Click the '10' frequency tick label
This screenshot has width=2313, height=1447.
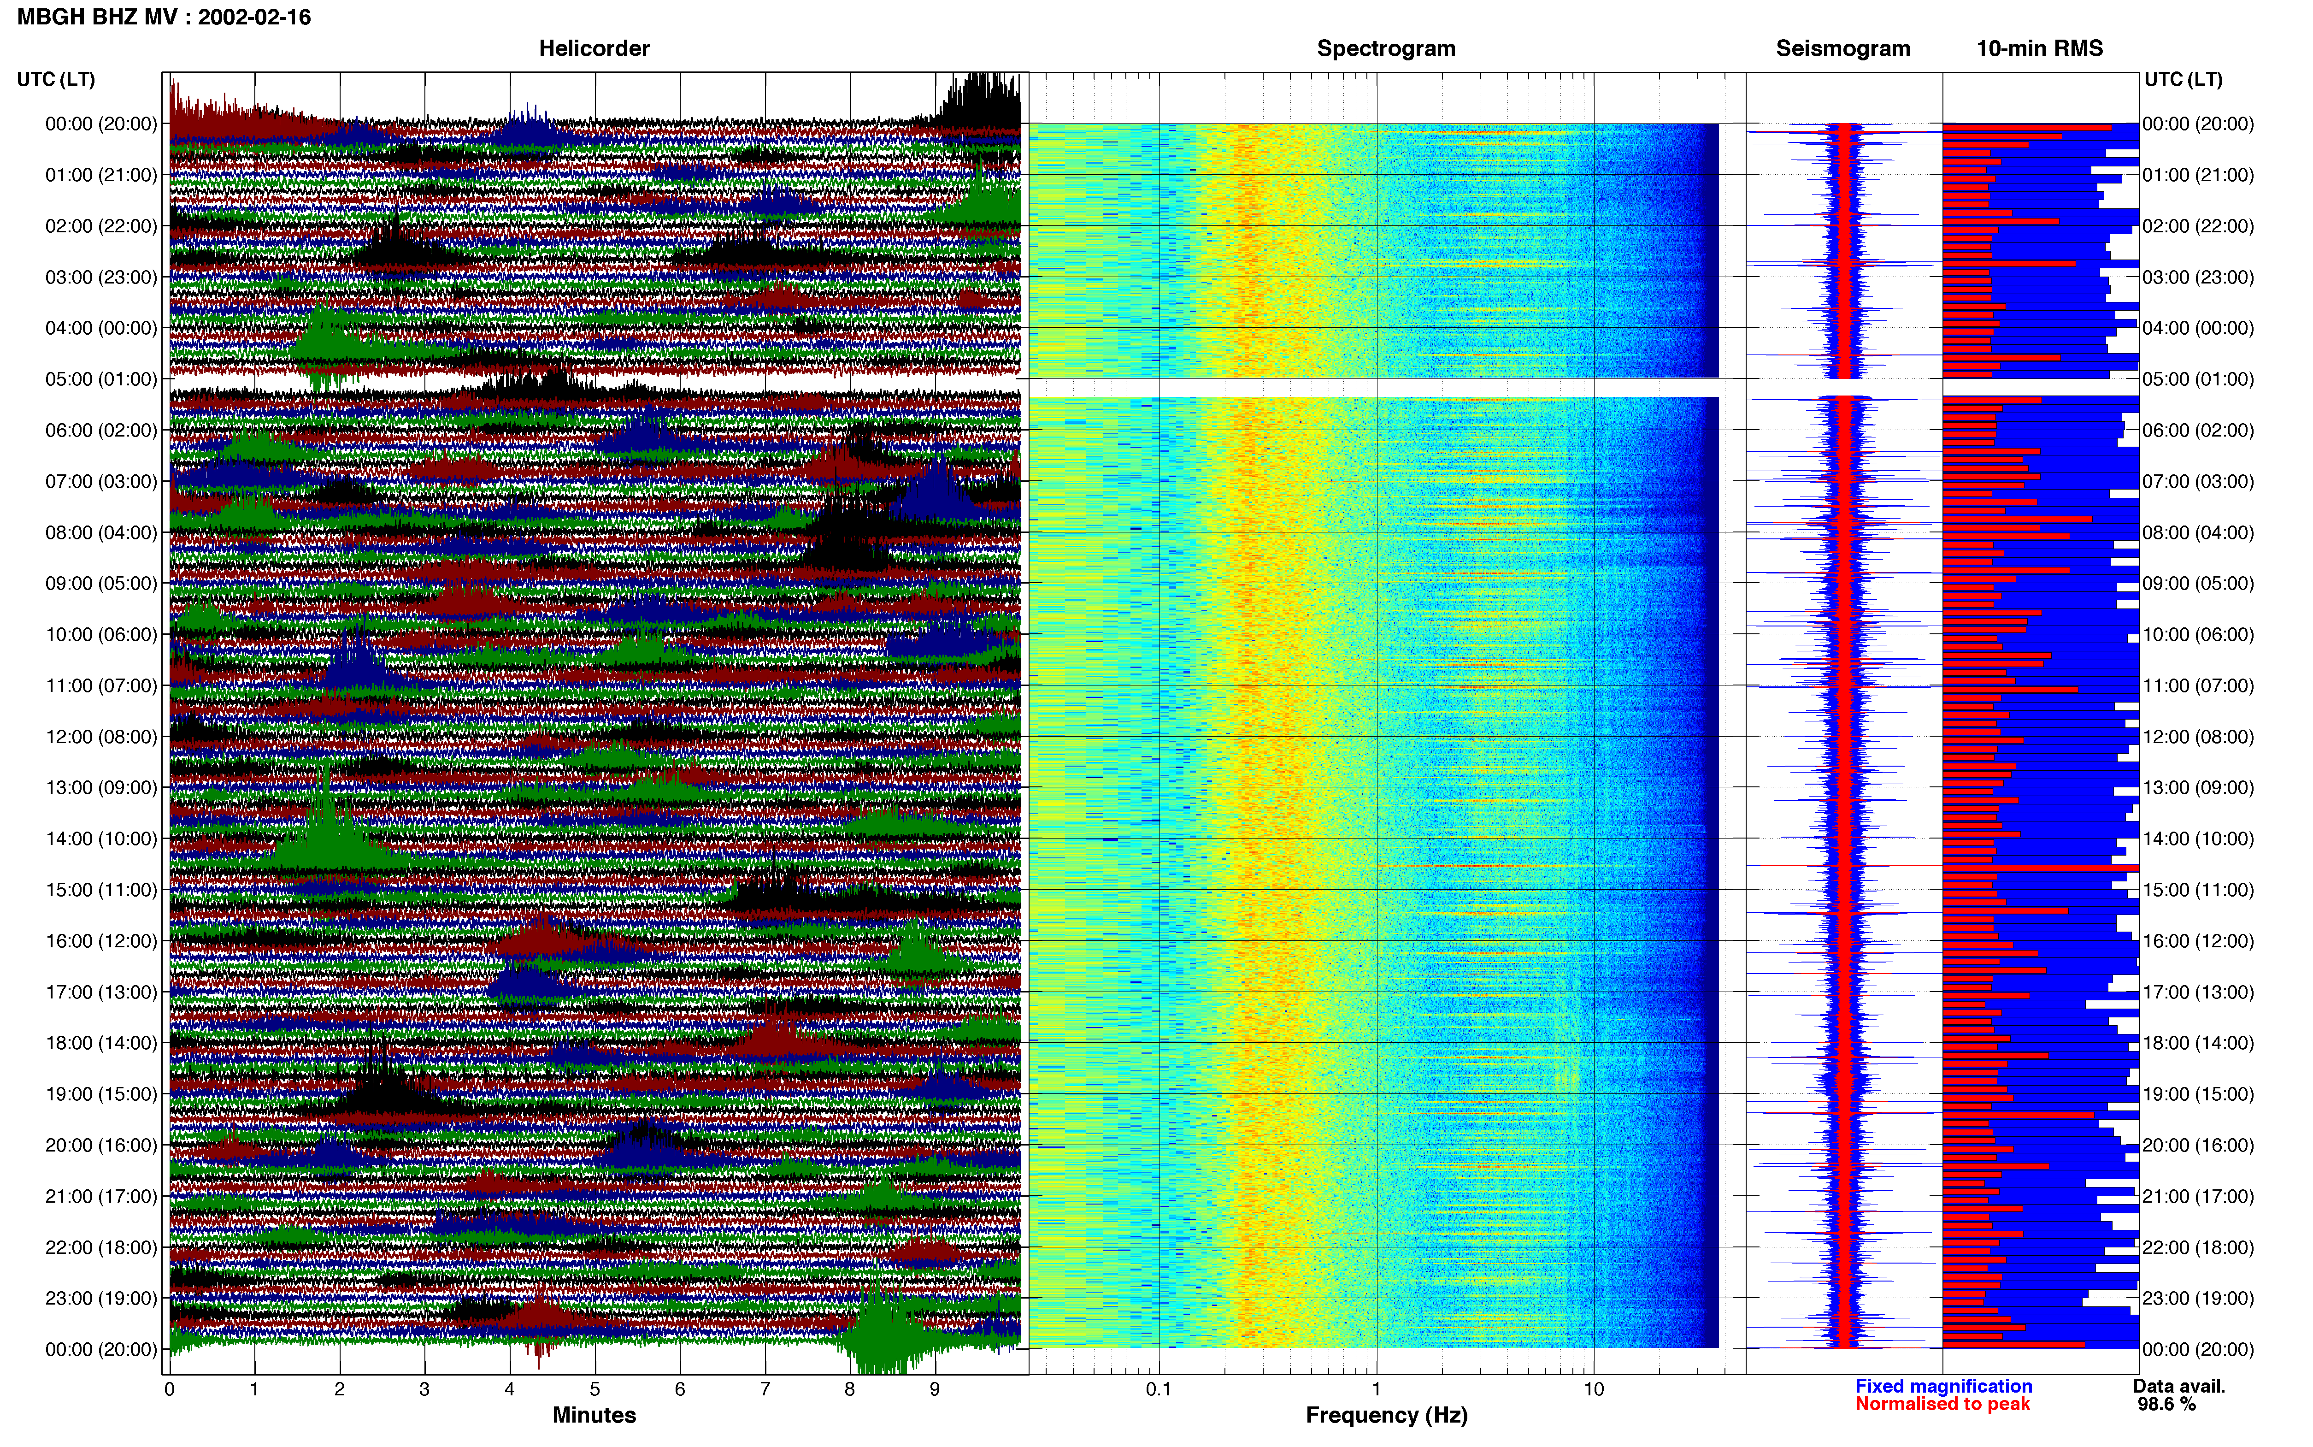point(1594,1388)
